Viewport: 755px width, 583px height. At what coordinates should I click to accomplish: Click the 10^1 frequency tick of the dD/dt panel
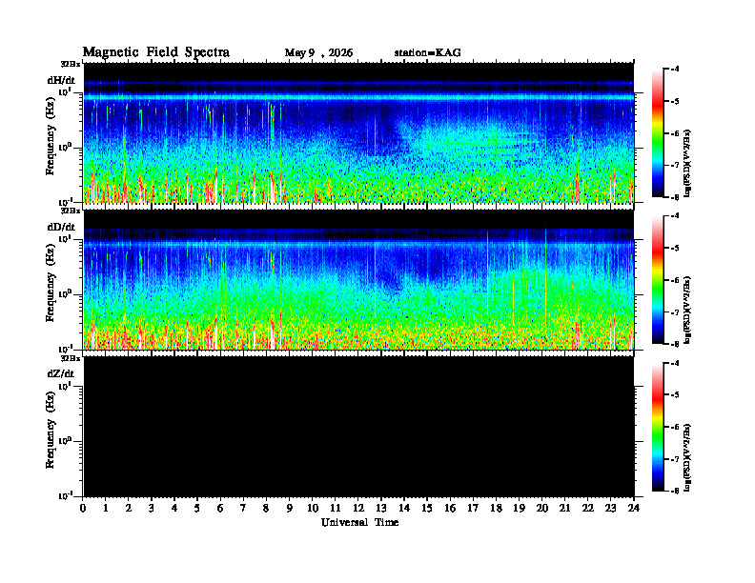click(x=65, y=238)
